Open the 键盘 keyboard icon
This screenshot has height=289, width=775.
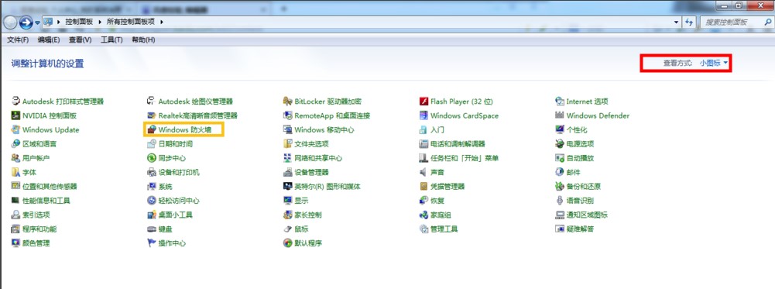(x=151, y=229)
